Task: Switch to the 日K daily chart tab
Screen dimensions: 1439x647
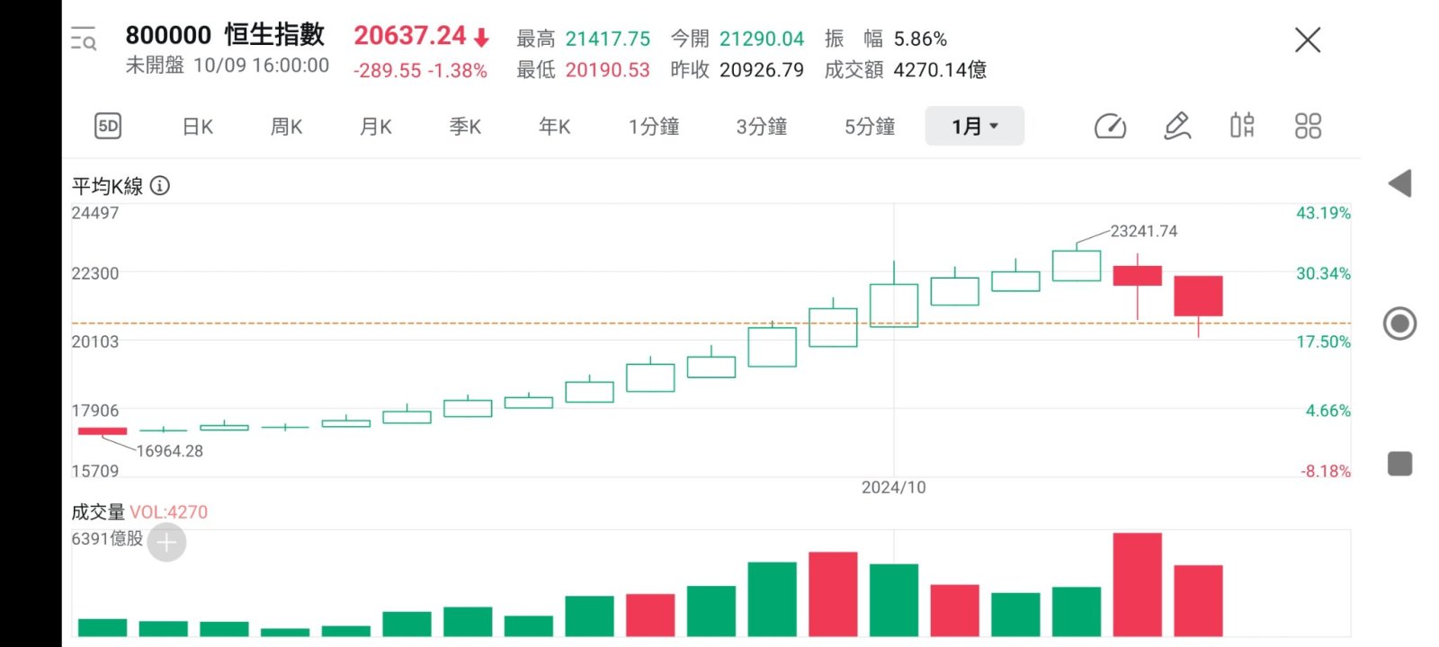Action: [198, 127]
